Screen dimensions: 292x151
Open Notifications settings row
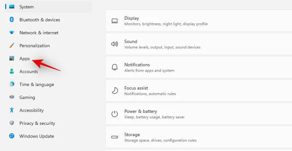[197, 67]
